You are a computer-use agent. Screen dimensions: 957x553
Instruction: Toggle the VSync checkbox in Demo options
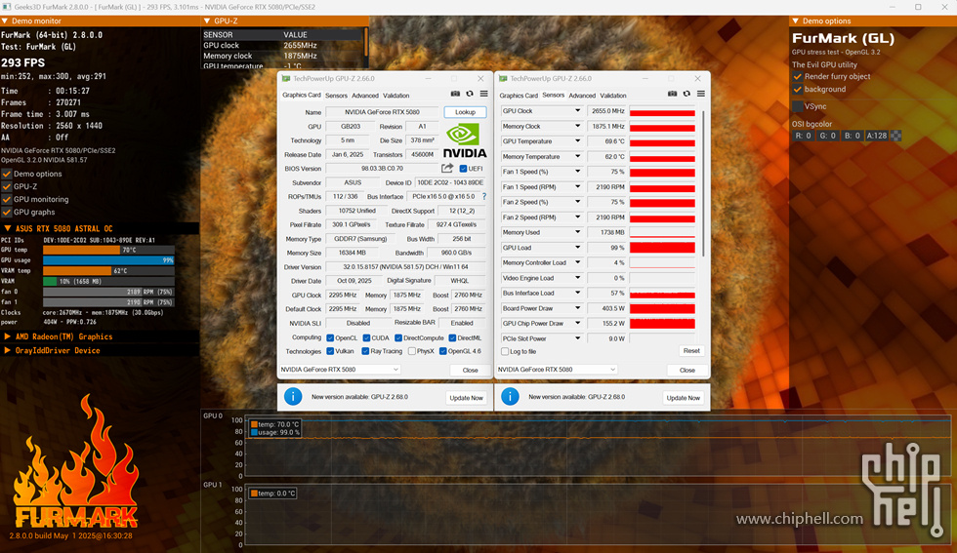[x=798, y=106]
